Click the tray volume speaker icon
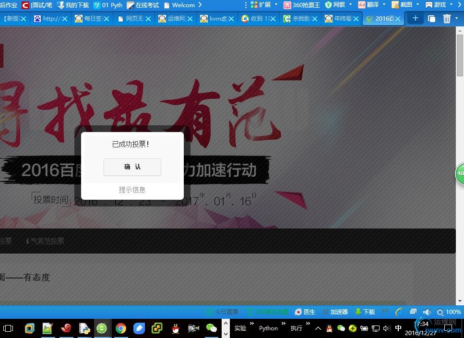Image resolution: width=464 pixels, height=338 pixels. pyautogui.click(x=387, y=328)
